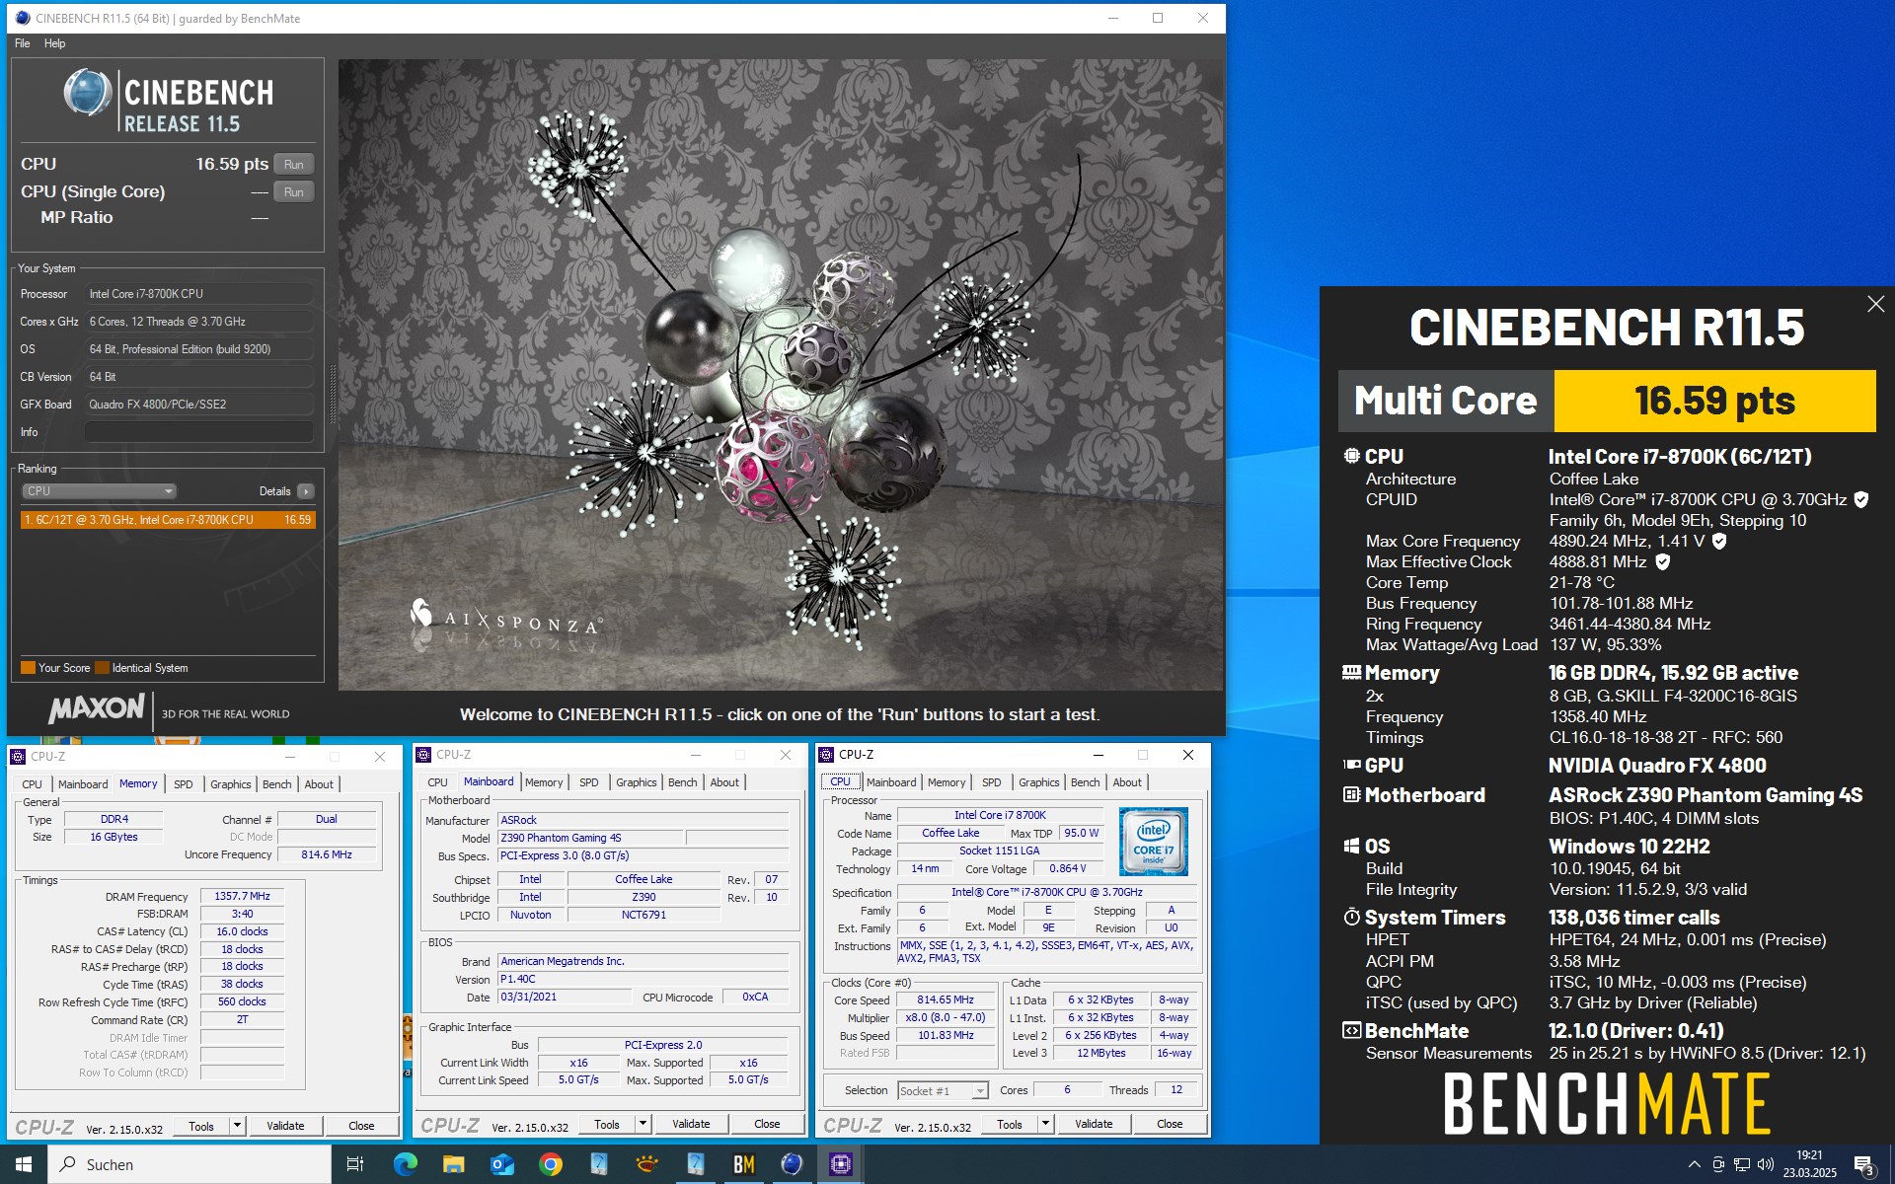This screenshot has height=1184, width=1895.
Task: Open the XnView eye icon in the taskbar
Action: pos(647,1164)
